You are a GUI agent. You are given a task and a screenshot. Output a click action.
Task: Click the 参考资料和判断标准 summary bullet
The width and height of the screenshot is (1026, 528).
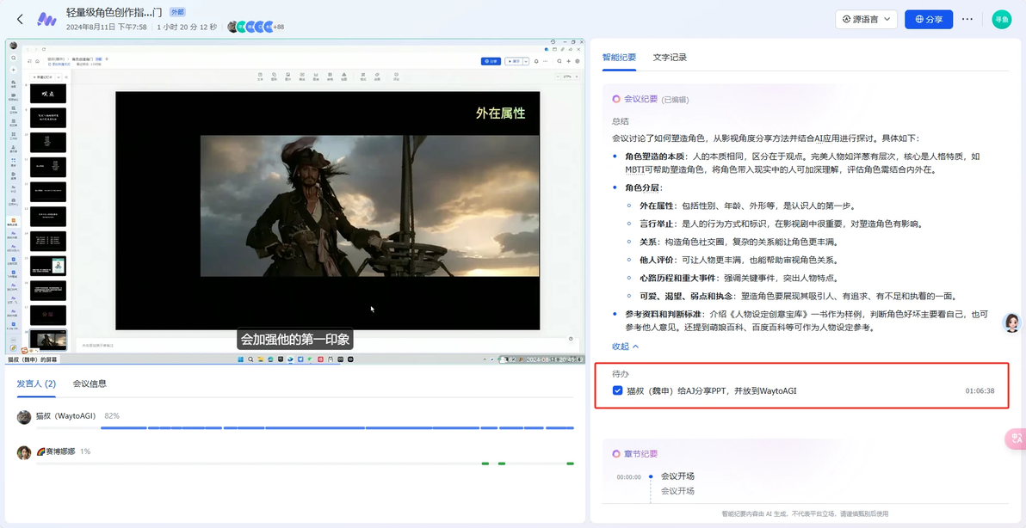(x=806, y=320)
